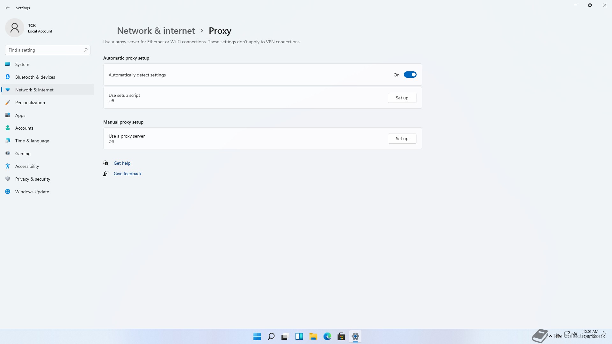Click the Personalization brush icon

pyautogui.click(x=8, y=103)
